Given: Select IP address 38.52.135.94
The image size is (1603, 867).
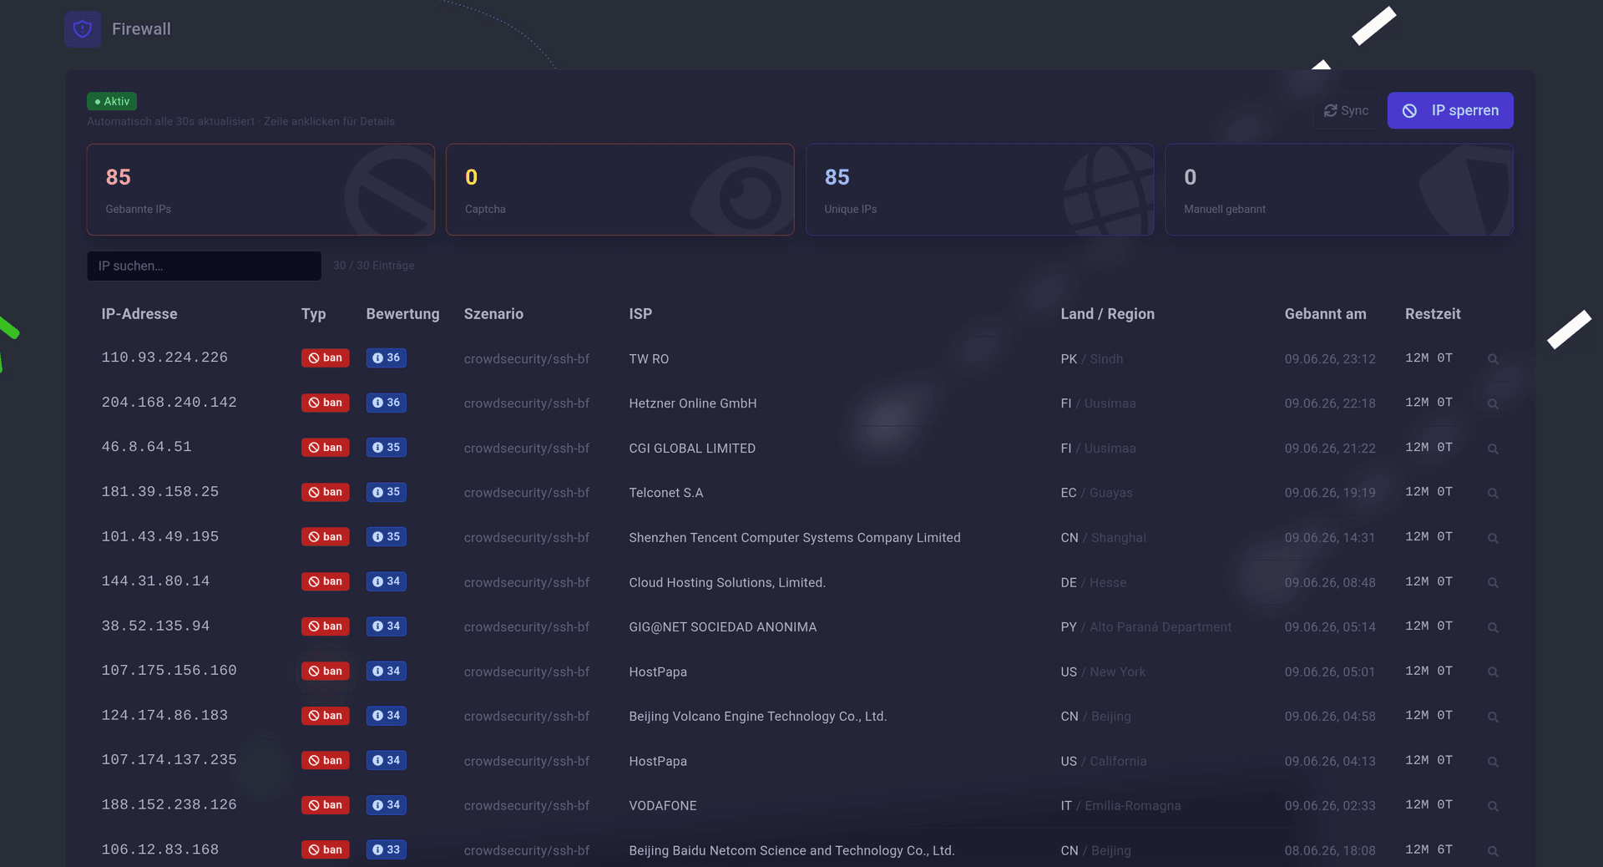Looking at the screenshot, I should (155, 626).
